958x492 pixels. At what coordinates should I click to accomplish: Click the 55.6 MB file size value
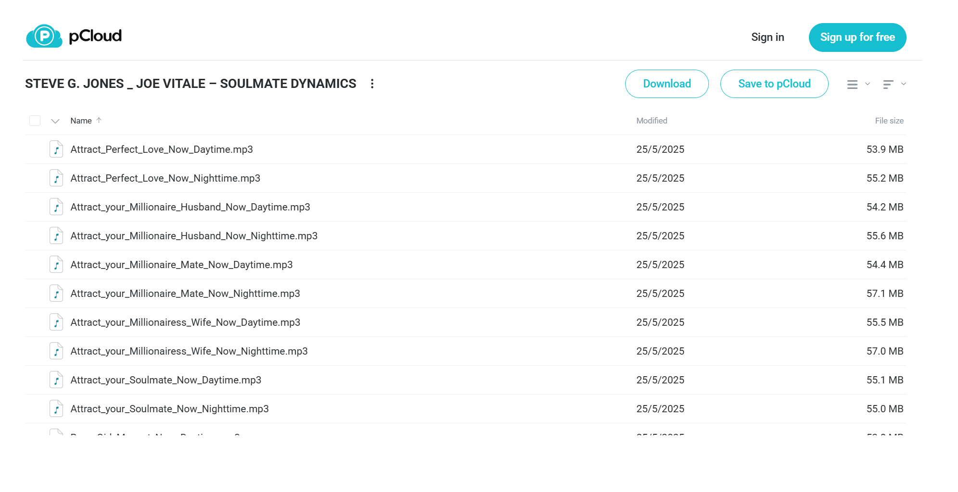click(885, 236)
